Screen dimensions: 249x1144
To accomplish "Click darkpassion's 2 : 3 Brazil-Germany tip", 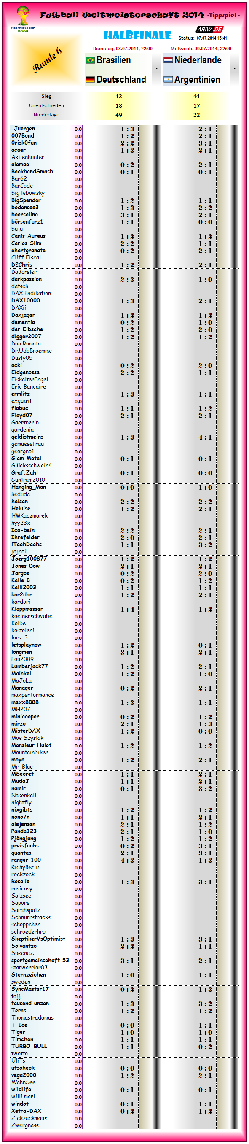I will (x=127, y=279).
